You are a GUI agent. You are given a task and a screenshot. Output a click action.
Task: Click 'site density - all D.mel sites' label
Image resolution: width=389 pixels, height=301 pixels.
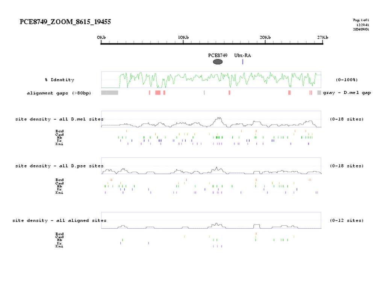point(59,119)
